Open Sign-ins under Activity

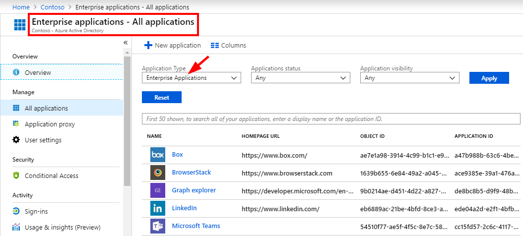36,212
